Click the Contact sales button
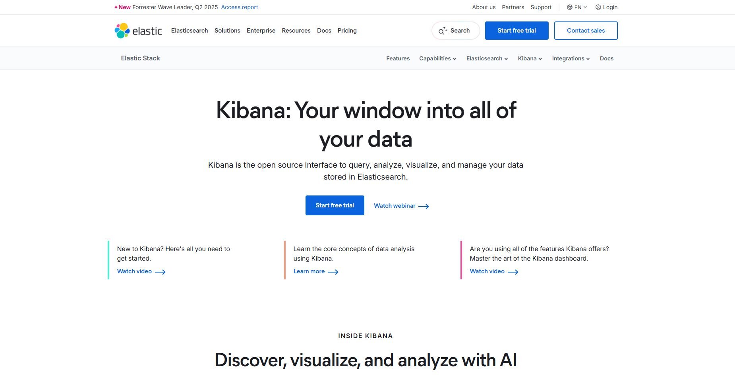 (586, 31)
